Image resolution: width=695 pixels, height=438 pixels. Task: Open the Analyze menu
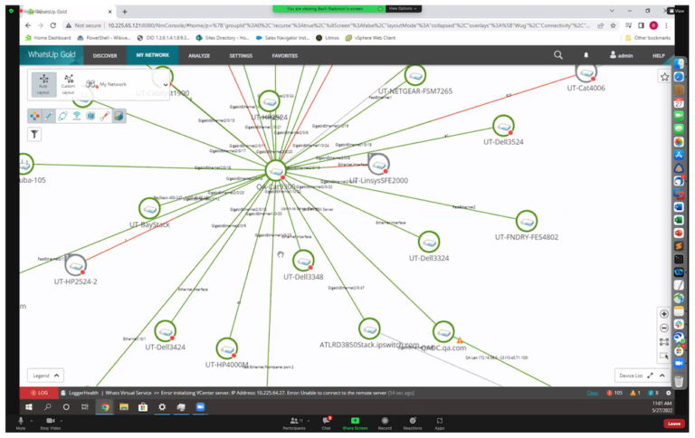(x=199, y=55)
